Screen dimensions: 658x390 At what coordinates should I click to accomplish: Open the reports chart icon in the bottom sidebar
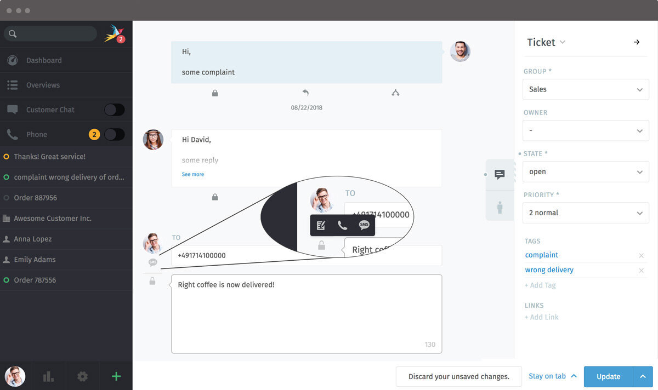(x=48, y=376)
